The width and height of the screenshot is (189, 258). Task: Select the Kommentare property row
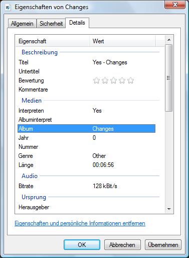click(86, 90)
